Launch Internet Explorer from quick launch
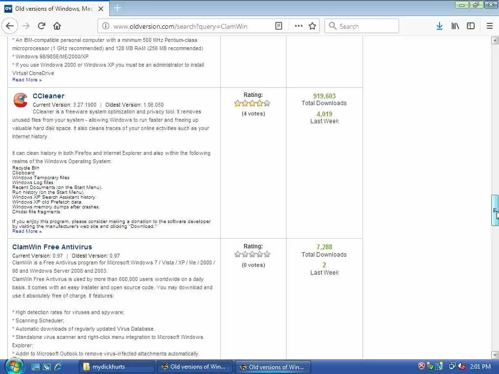The height and width of the screenshot is (374, 499). pos(58,367)
